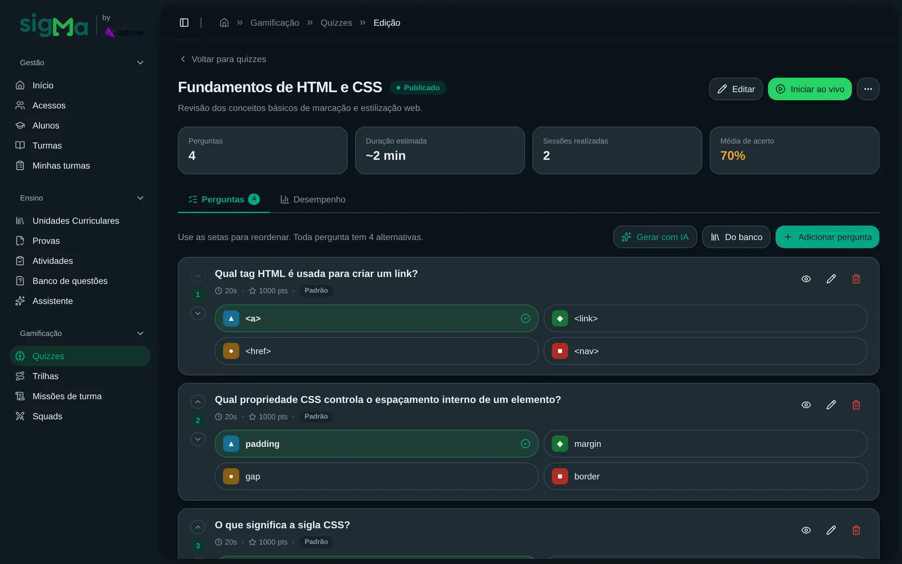This screenshot has width=902, height=564.
Task: Open Assistente in sidebar
Action: [80, 301]
